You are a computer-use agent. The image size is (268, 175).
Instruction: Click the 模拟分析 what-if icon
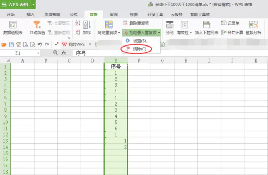click(253, 25)
